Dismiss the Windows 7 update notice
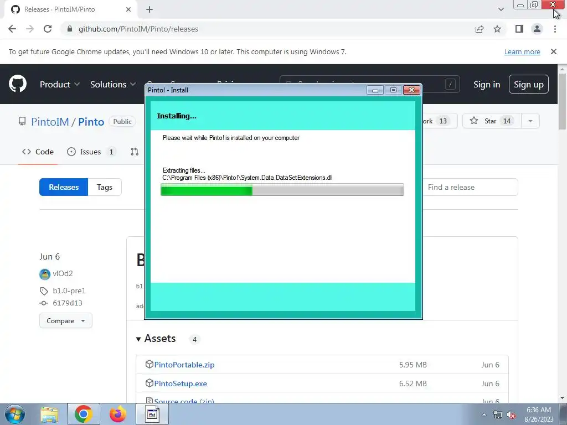This screenshot has width=567, height=425. click(553, 51)
